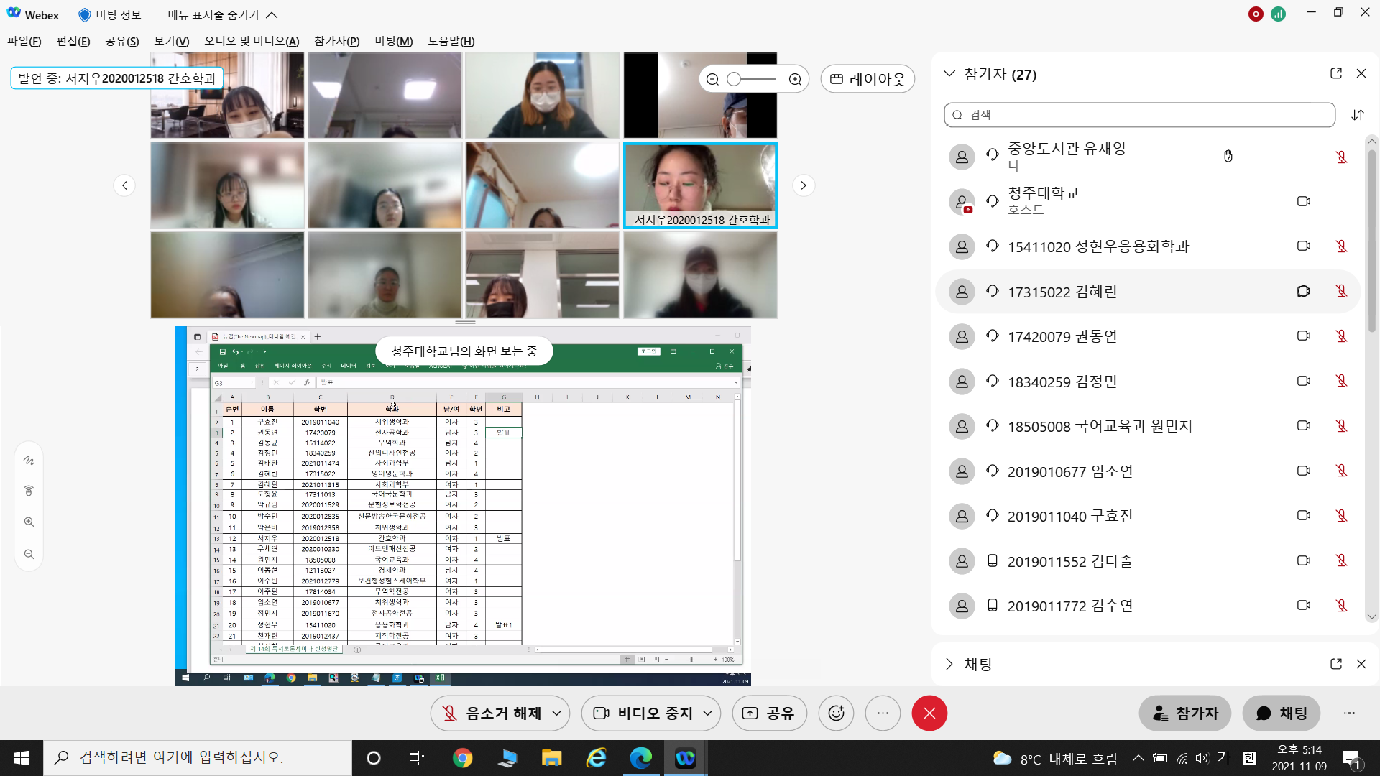
Task: Select 서지우2020012518 간호학과 video thumbnail
Action: point(700,185)
